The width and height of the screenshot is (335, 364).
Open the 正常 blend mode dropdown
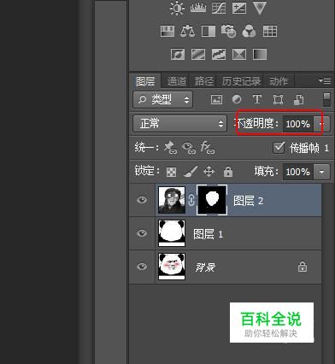pos(180,124)
